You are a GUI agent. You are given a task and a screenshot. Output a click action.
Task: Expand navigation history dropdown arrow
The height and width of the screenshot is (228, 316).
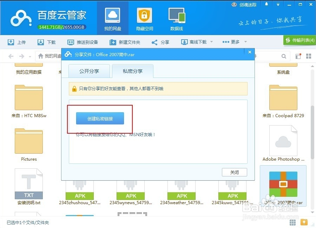click(30, 56)
